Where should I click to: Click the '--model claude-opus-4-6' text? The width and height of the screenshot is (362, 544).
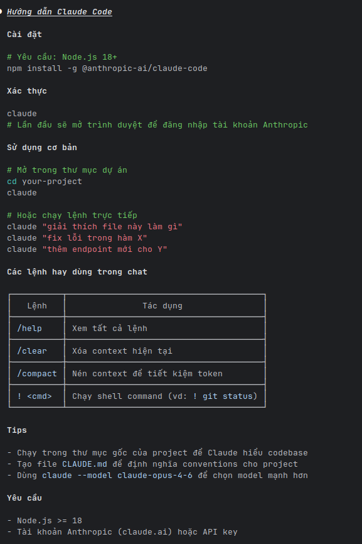point(135,476)
